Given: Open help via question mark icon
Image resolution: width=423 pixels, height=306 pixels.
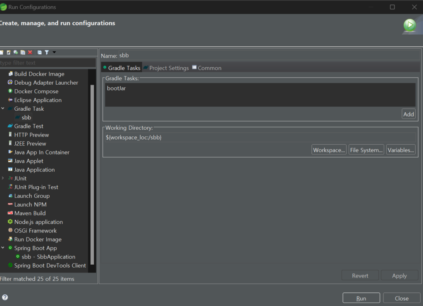Looking at the screenshot, I should [x=5, y=297].
